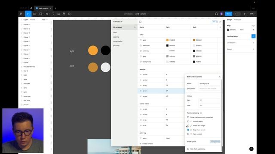
Task: Select the Pen tool
Action: click(x=47, y=14)
